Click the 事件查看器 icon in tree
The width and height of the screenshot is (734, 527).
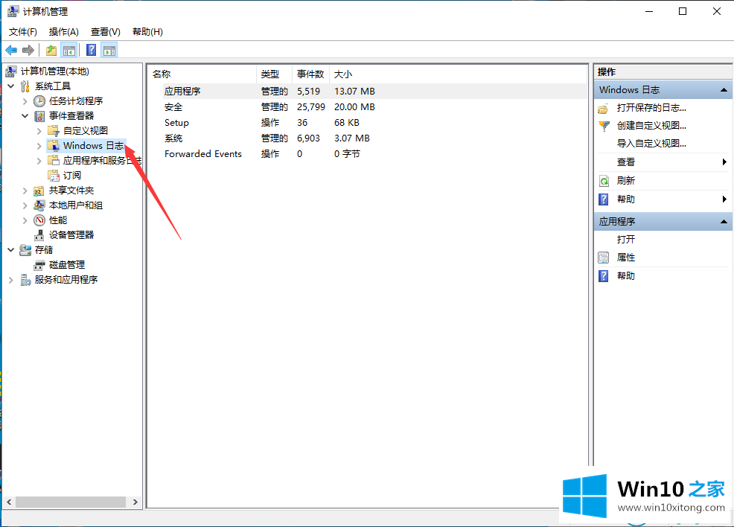(39, 116)
